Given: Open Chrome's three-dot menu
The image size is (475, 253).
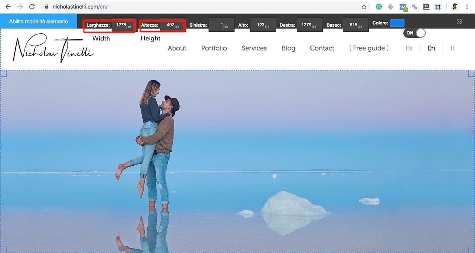Looking at the screenshot, I should 467,6.
